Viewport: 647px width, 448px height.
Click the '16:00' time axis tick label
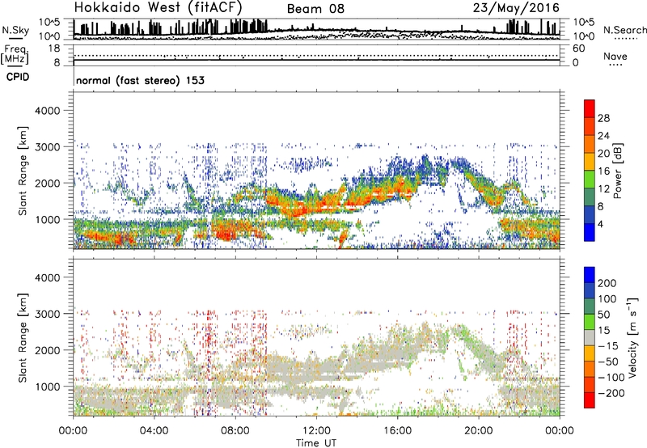point(397,431)
